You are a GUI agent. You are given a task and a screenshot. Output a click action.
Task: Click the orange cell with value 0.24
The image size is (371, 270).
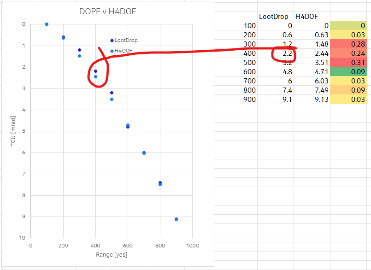coord(348,53)
